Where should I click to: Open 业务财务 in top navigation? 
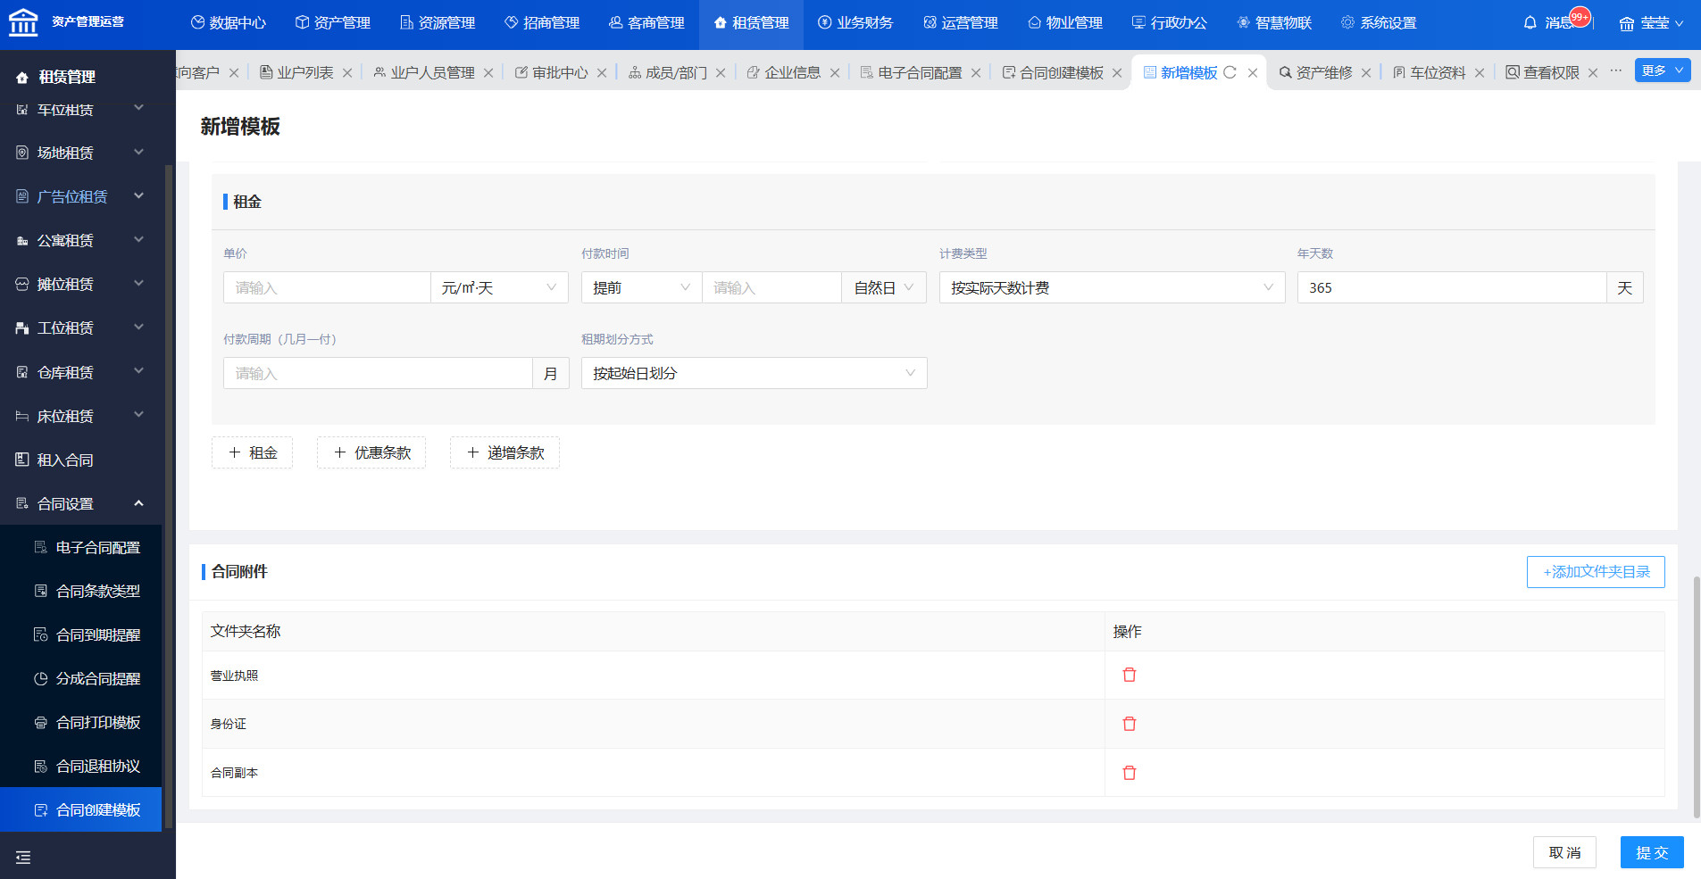[855, 22]
